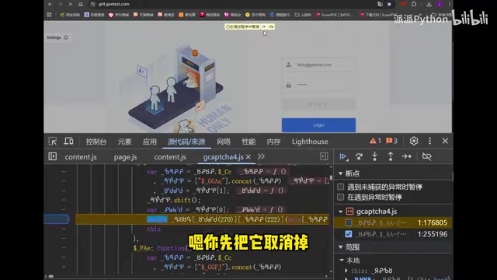Open the Lighthouse tab

310,142
